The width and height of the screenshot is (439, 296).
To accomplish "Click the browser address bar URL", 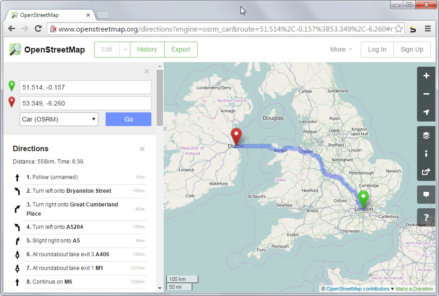I will pyautogui.click(x=225, y=29).
